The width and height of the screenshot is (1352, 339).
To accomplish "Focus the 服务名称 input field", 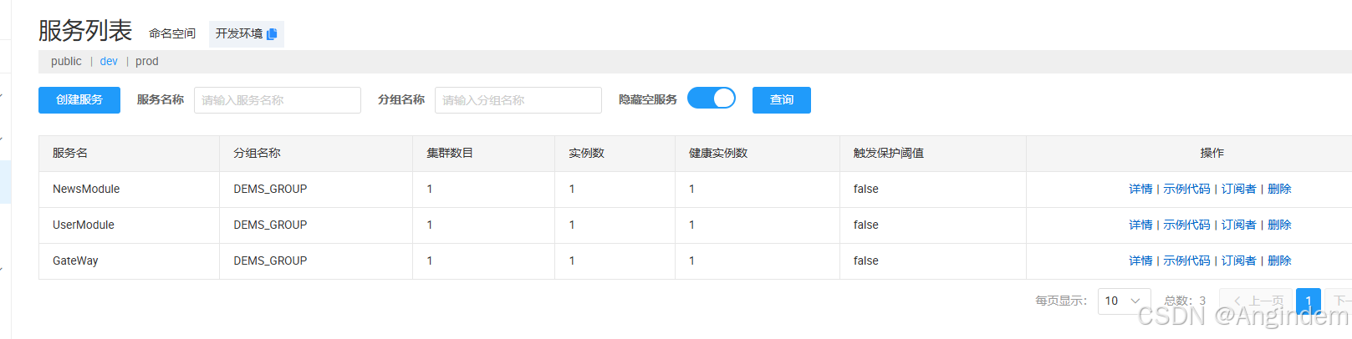I will pos(278,100).
